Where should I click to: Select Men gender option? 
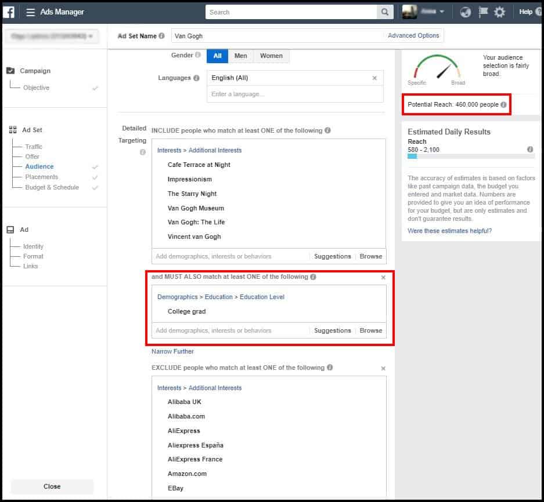240,56
